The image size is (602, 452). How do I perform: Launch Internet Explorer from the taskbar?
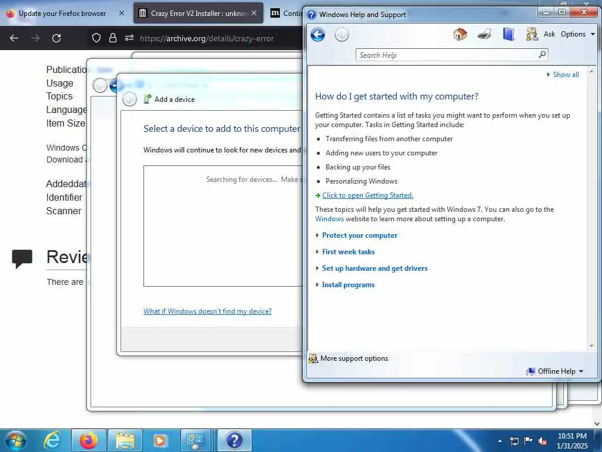coord(52,440)
